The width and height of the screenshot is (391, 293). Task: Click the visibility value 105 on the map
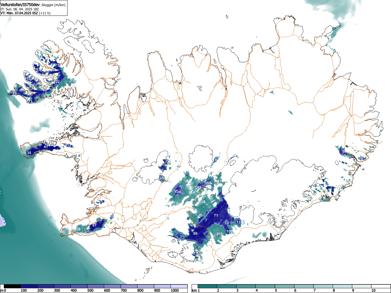230,231
